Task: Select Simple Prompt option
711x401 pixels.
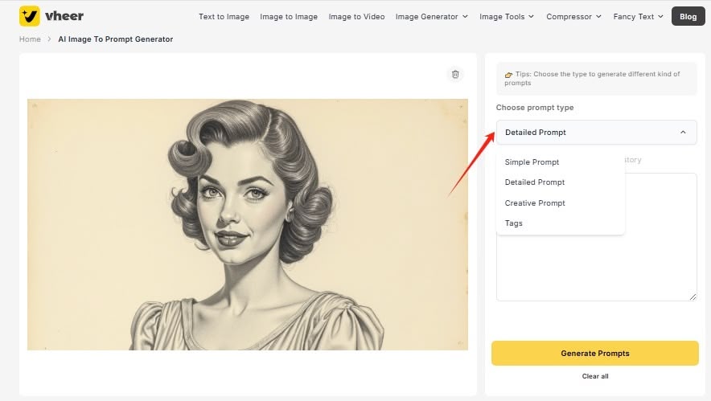Action: (532, 162)
